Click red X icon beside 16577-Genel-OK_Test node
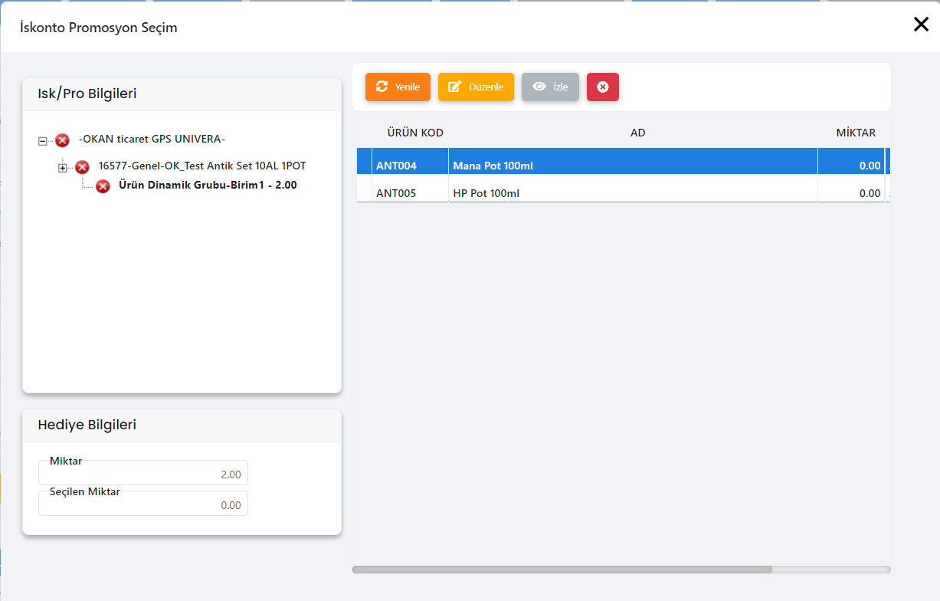940x601 pixels. click(x=83, y=167)
